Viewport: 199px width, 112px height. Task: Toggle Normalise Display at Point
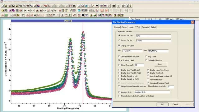click(x=148, y=83)
